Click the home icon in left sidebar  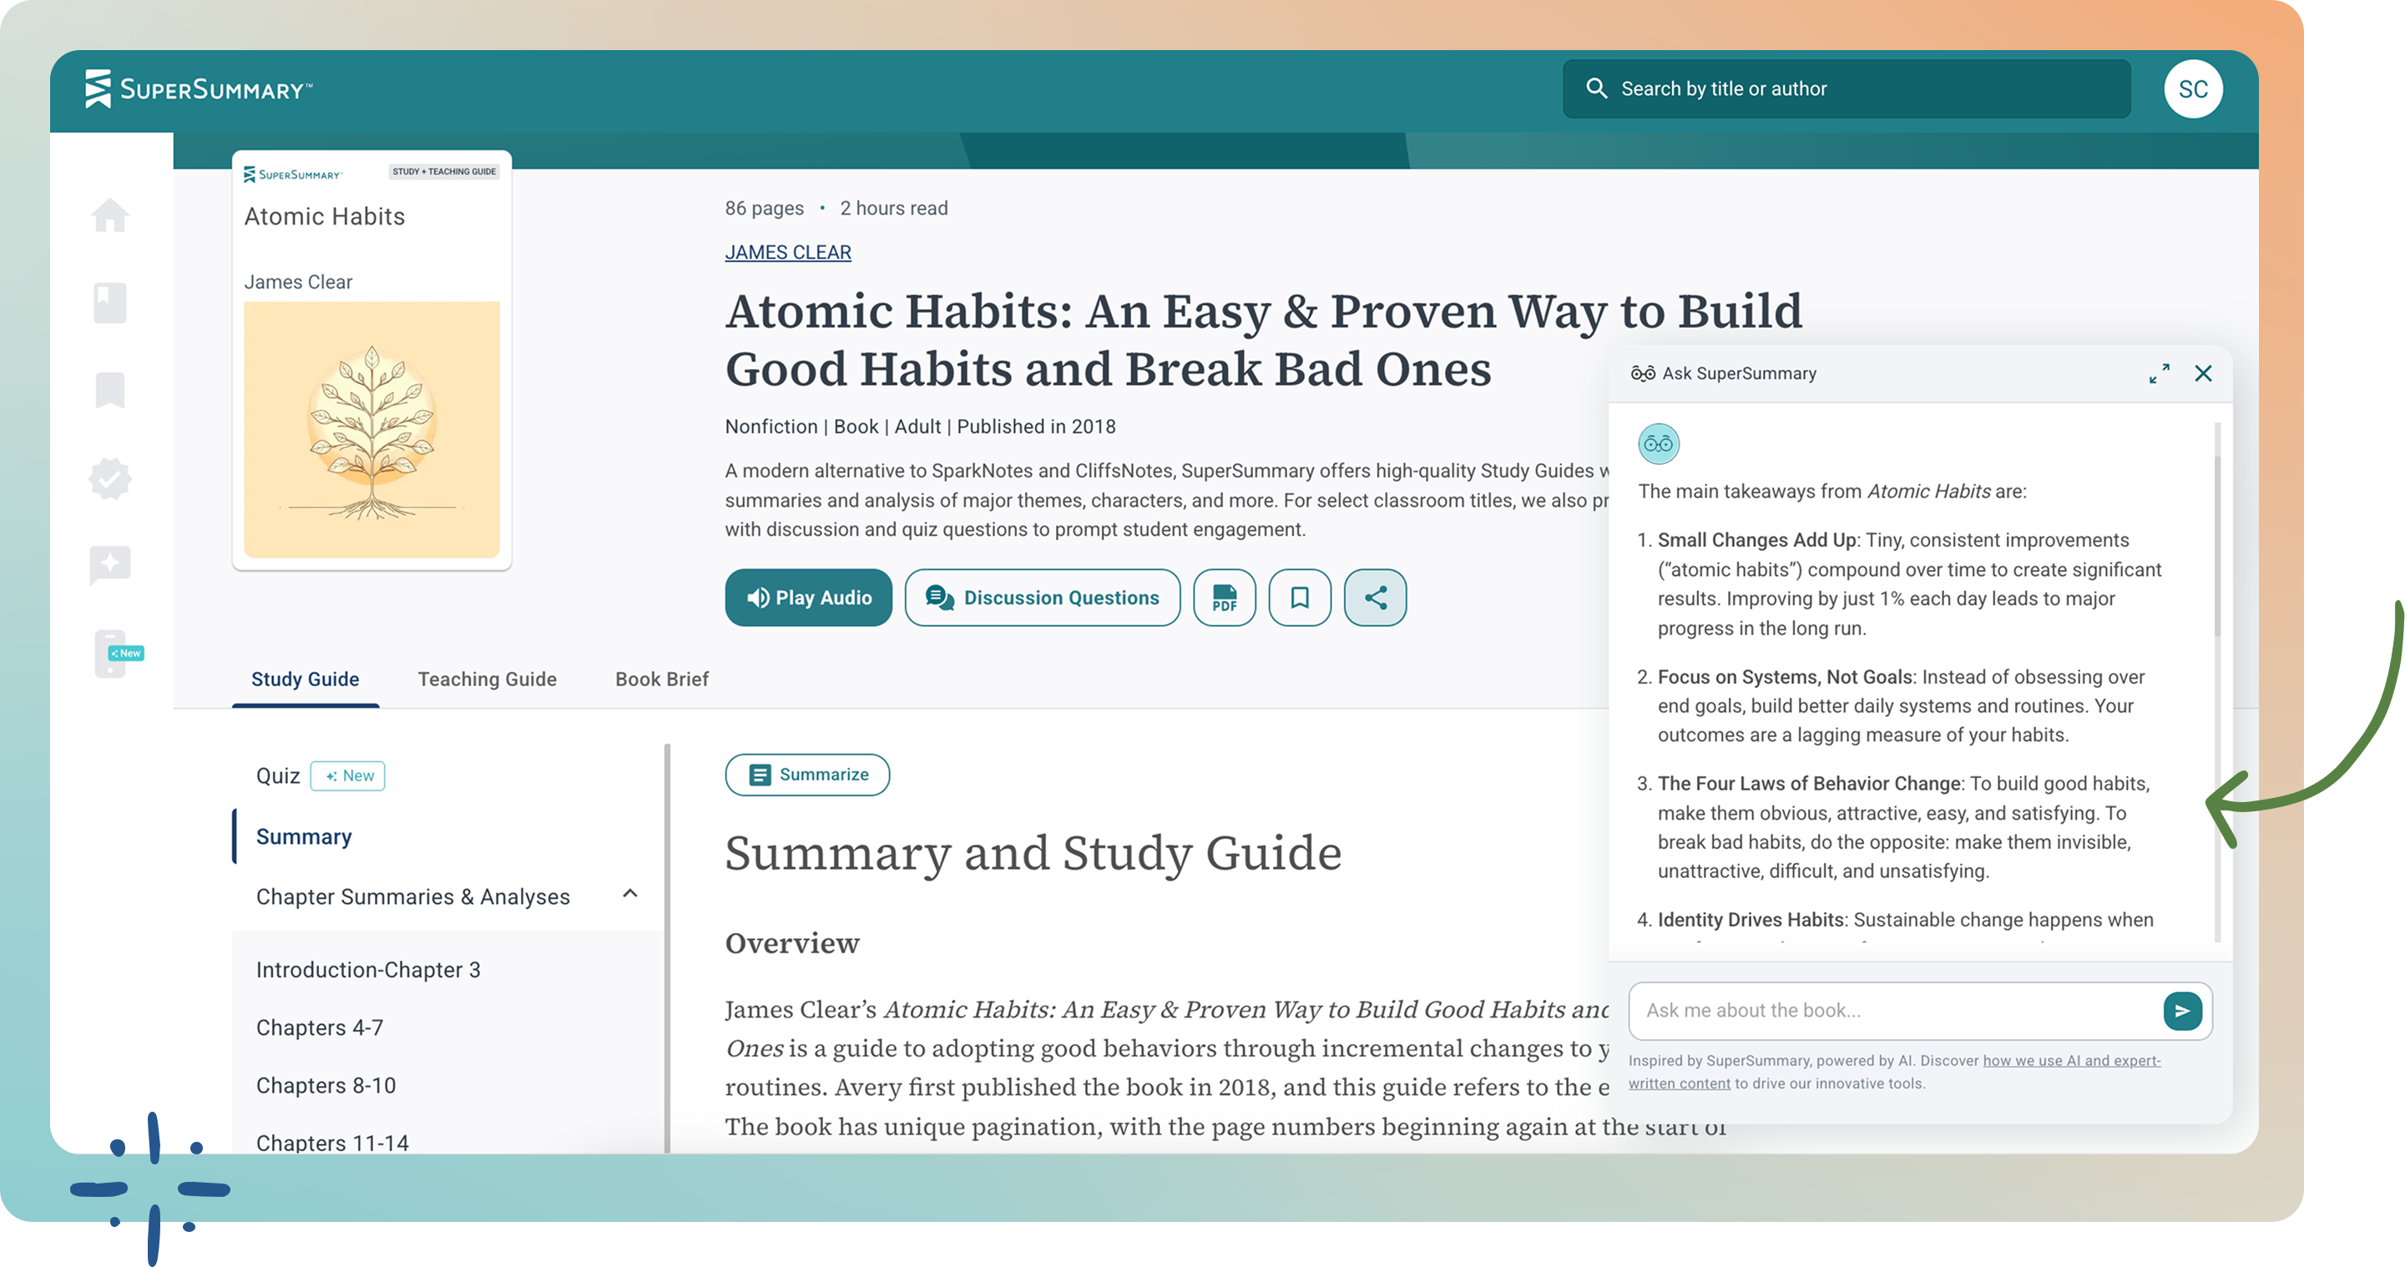tap(110, 215)
